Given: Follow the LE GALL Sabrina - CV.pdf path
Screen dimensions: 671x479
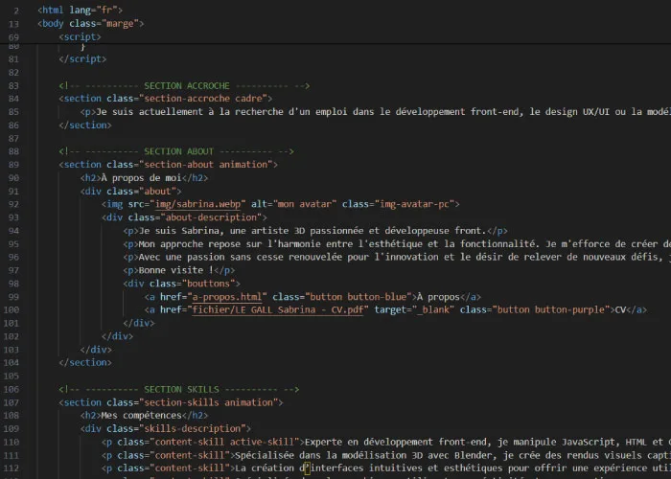Looking at the screenshot, I should [x=277, y=309].
